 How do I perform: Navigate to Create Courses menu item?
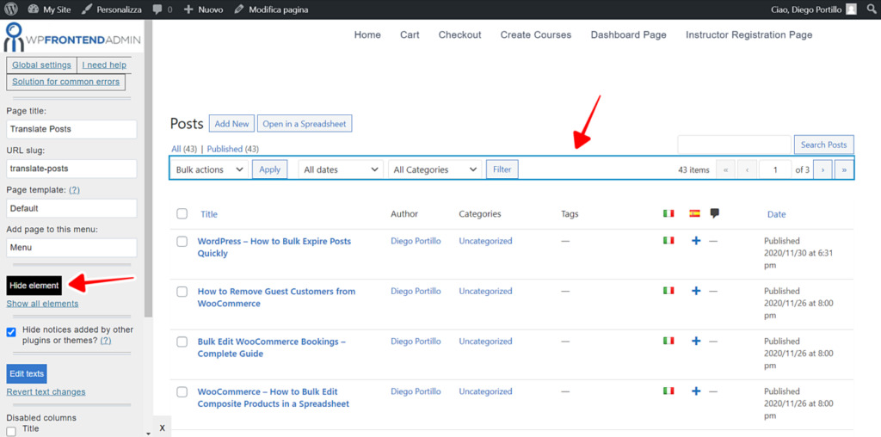(535, 34)
